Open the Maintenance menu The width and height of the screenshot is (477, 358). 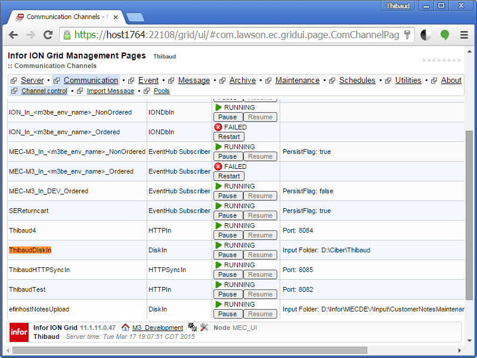coord(297,81)
